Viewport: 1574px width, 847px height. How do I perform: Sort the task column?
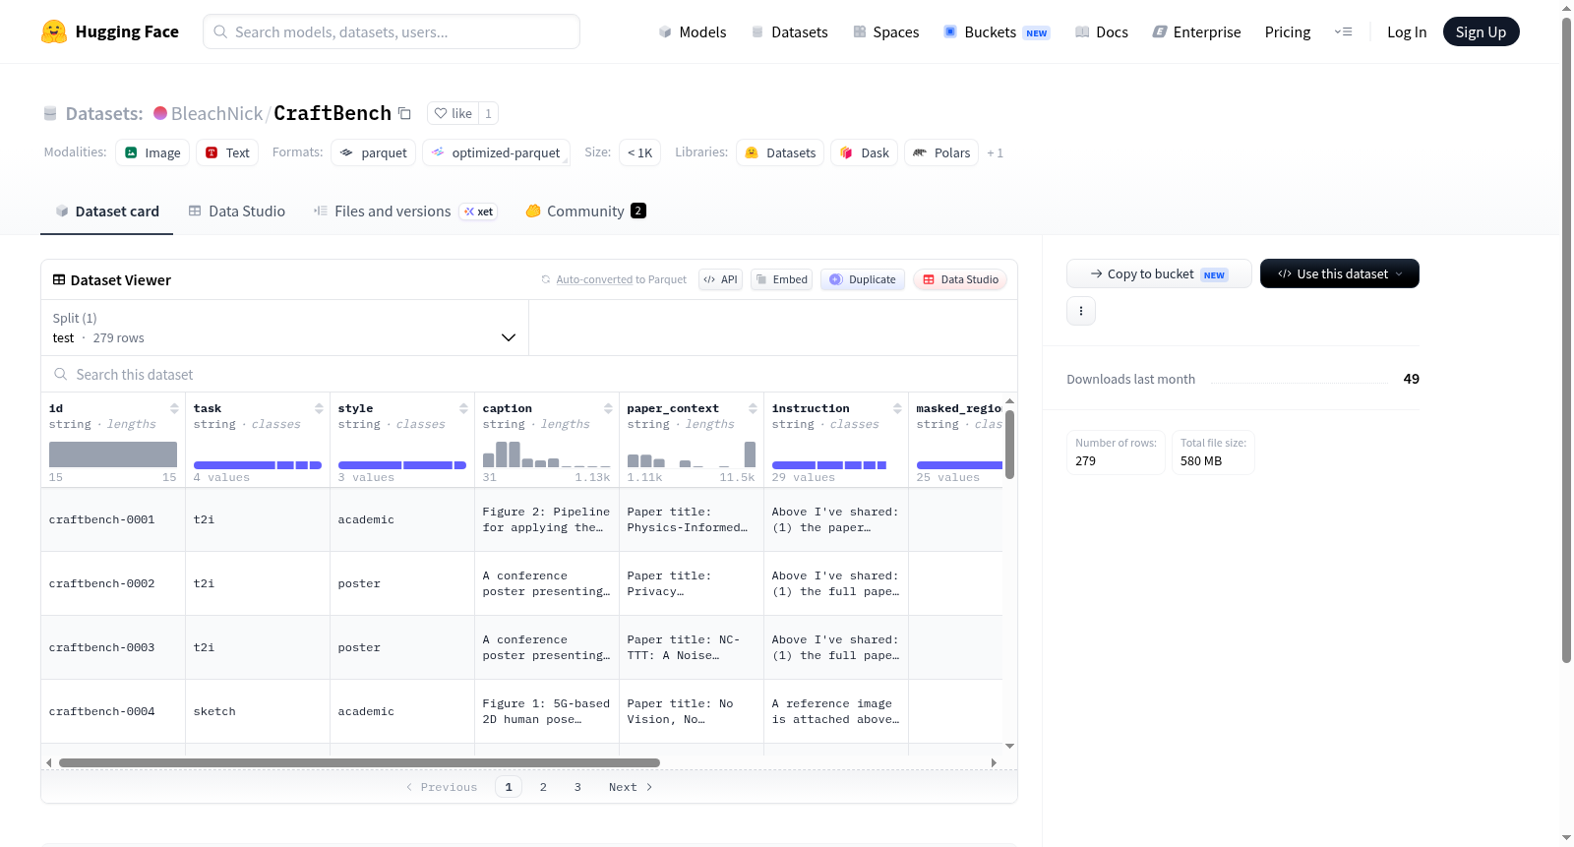pyautogui.click(x=319, y=408)
